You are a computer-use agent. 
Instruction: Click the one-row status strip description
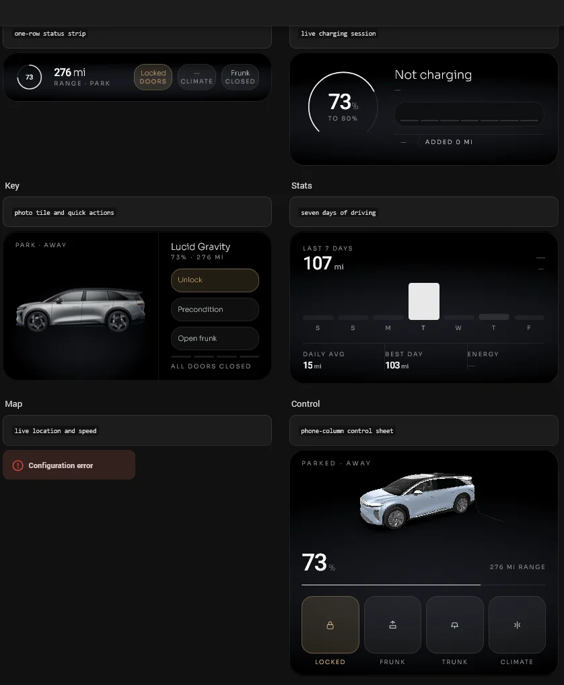(50, 34)
